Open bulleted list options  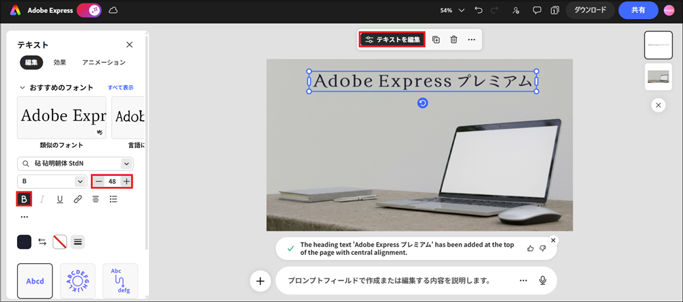(113, 200)
